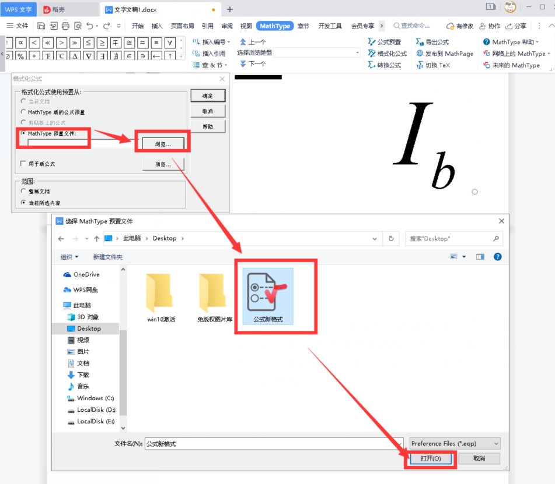Open the view options dropdown arrow in file dialog
The image size is (555, 484).
pos(464,257)
